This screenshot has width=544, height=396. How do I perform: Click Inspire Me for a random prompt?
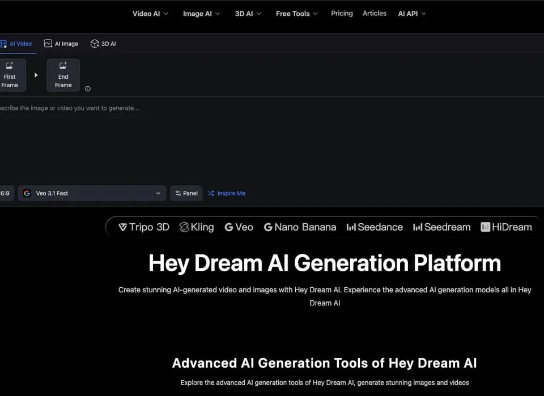(x=227, y=193)
